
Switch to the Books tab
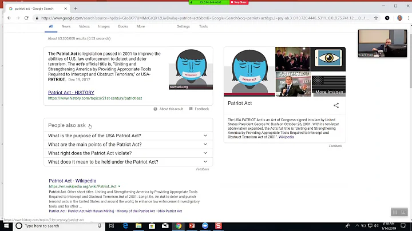coord(123,26)
